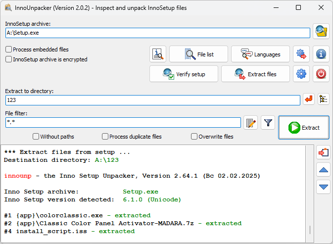333x244 pixels.
Task: Click the red power quit icon
Action: click(x=321, y=74)
